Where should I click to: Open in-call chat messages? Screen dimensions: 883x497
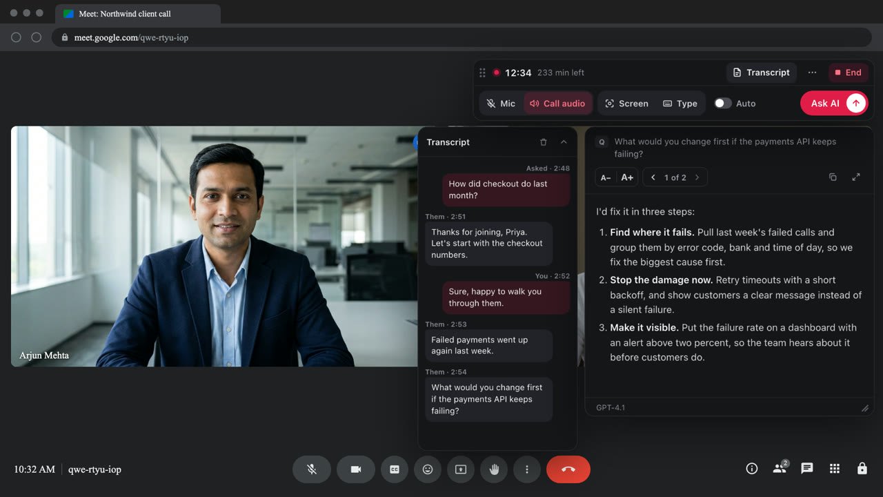[807, 469]
